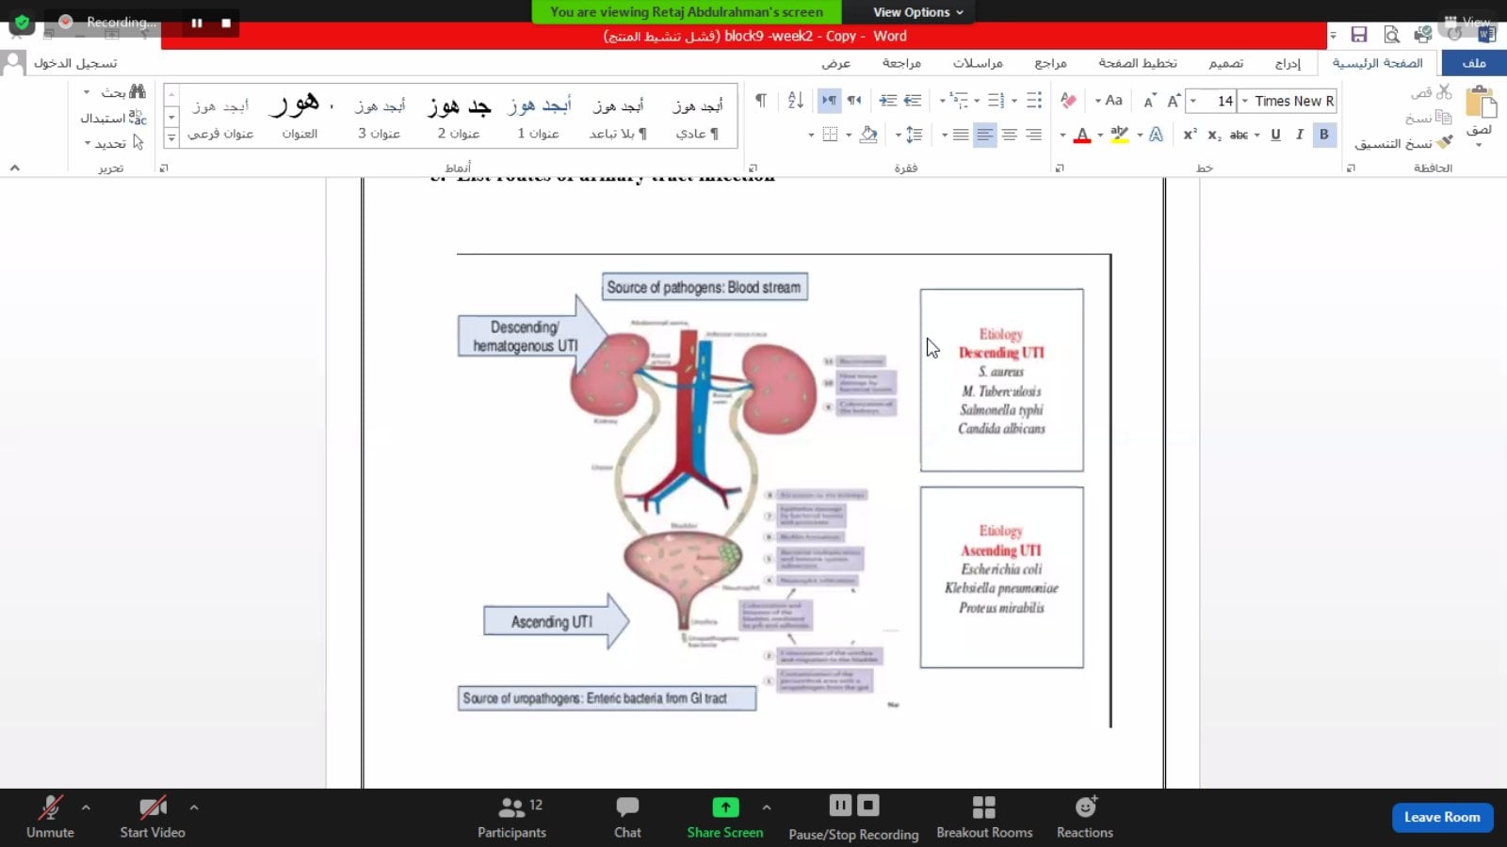This screenshot has height=847, width=1507.
Task: Apply red font color swatch
Action: click(x=1082, y=135)
